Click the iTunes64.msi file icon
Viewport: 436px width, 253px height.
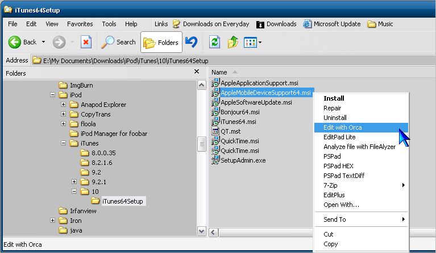click(215, 122)
